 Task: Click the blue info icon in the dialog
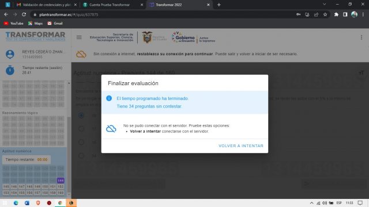pyautogui.click(x=109, y=98)
